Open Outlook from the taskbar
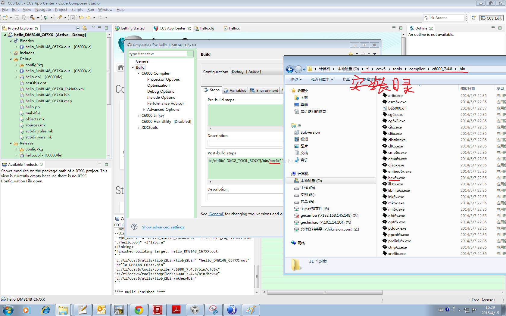This screenshot has width=506, height=316. pyautogui.click(x=102, y=310)
